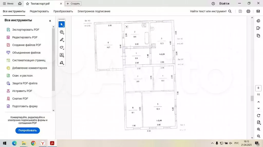This screenshot has height=147, width=263.
Task: Click document scrollbar down arrow
Action: coord(252,138)
